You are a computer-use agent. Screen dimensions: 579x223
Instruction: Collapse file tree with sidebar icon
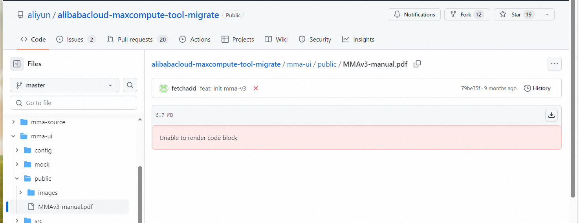point(17,64)
